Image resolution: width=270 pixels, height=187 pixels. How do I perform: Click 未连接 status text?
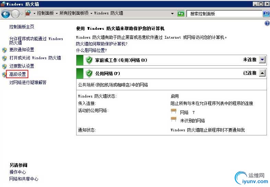click(x=250, y=60)
